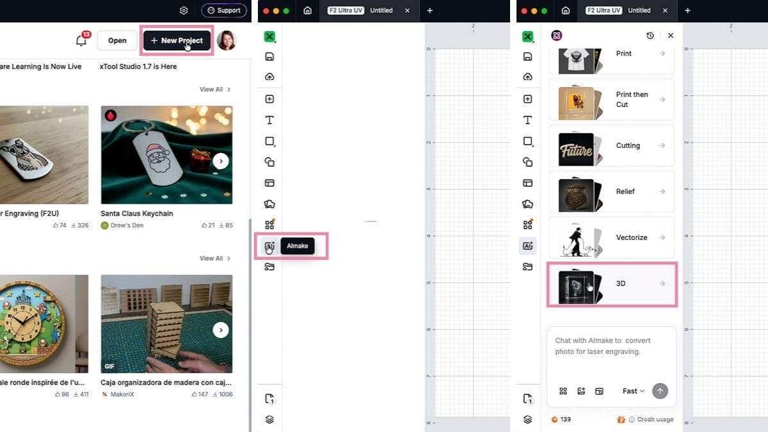Open the Vectorize option in AImake panel

pos(611,237)
